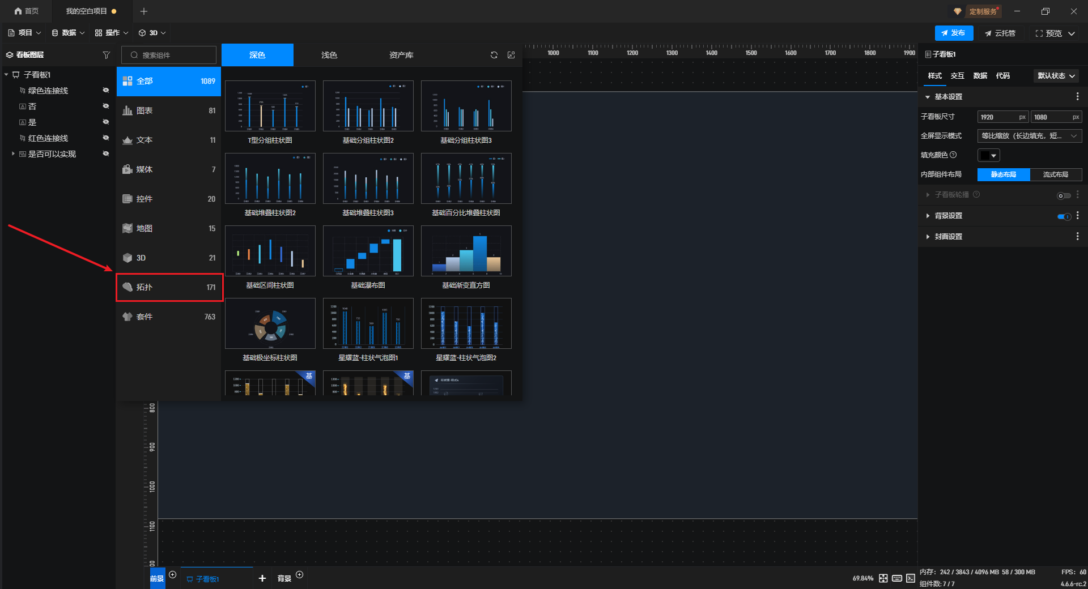
Task: Switch to the 背景 layer button
Action: pos(284,578)
